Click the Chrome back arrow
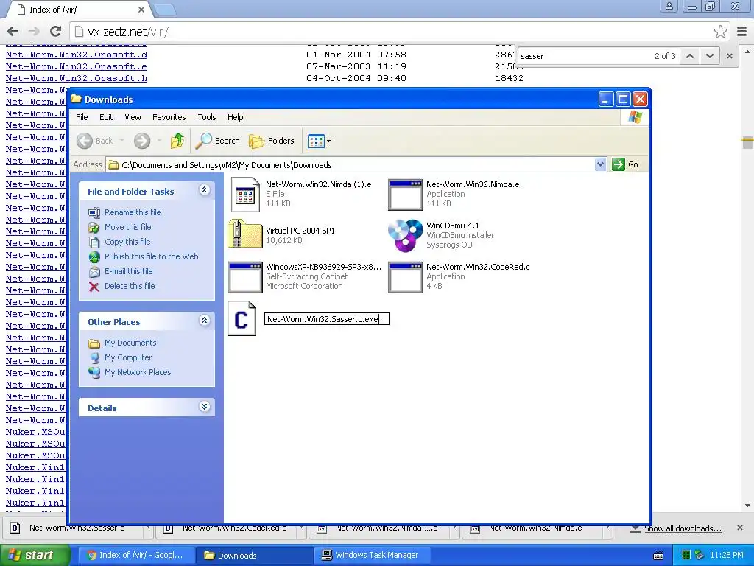 click(x=13, y=31)
